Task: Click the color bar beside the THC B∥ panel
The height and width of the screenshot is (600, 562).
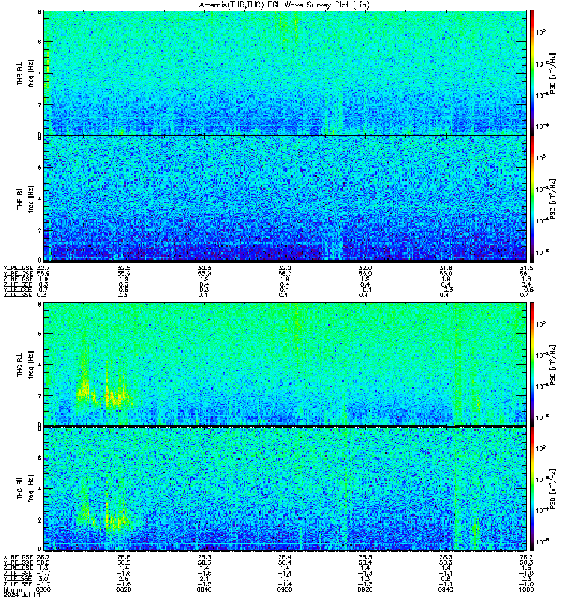Action: pos(532,489)
